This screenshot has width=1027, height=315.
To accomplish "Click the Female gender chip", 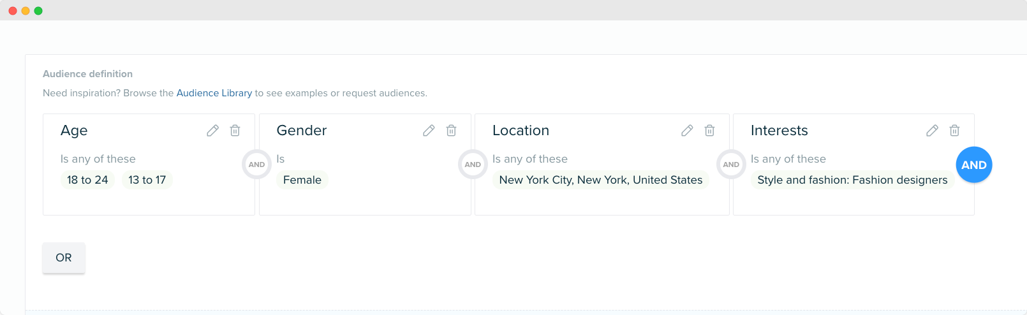I will 302,180.
